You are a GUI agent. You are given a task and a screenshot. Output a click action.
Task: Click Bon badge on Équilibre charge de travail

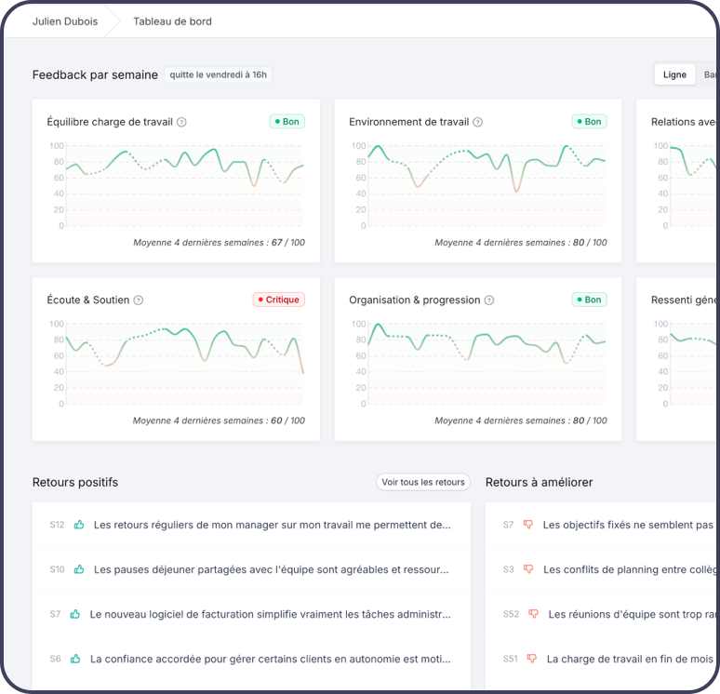(287, 121)
